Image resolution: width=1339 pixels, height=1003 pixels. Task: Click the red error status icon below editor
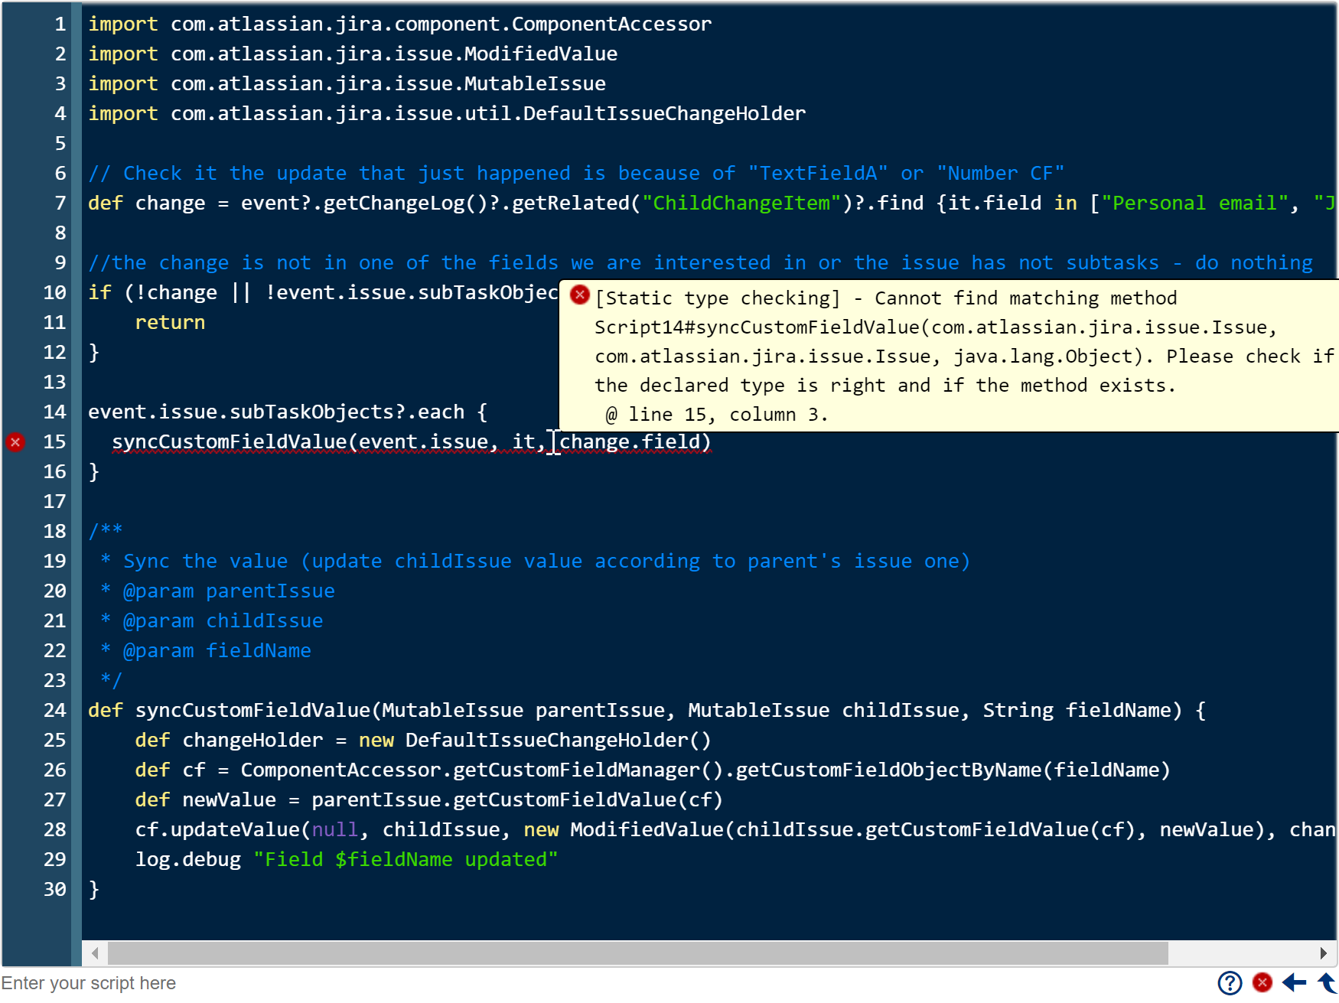[1262, 982]
